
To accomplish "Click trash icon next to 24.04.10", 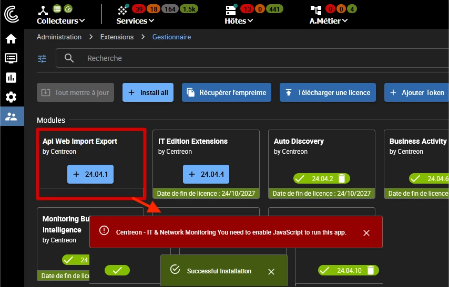I will click(x=371, y=270).
